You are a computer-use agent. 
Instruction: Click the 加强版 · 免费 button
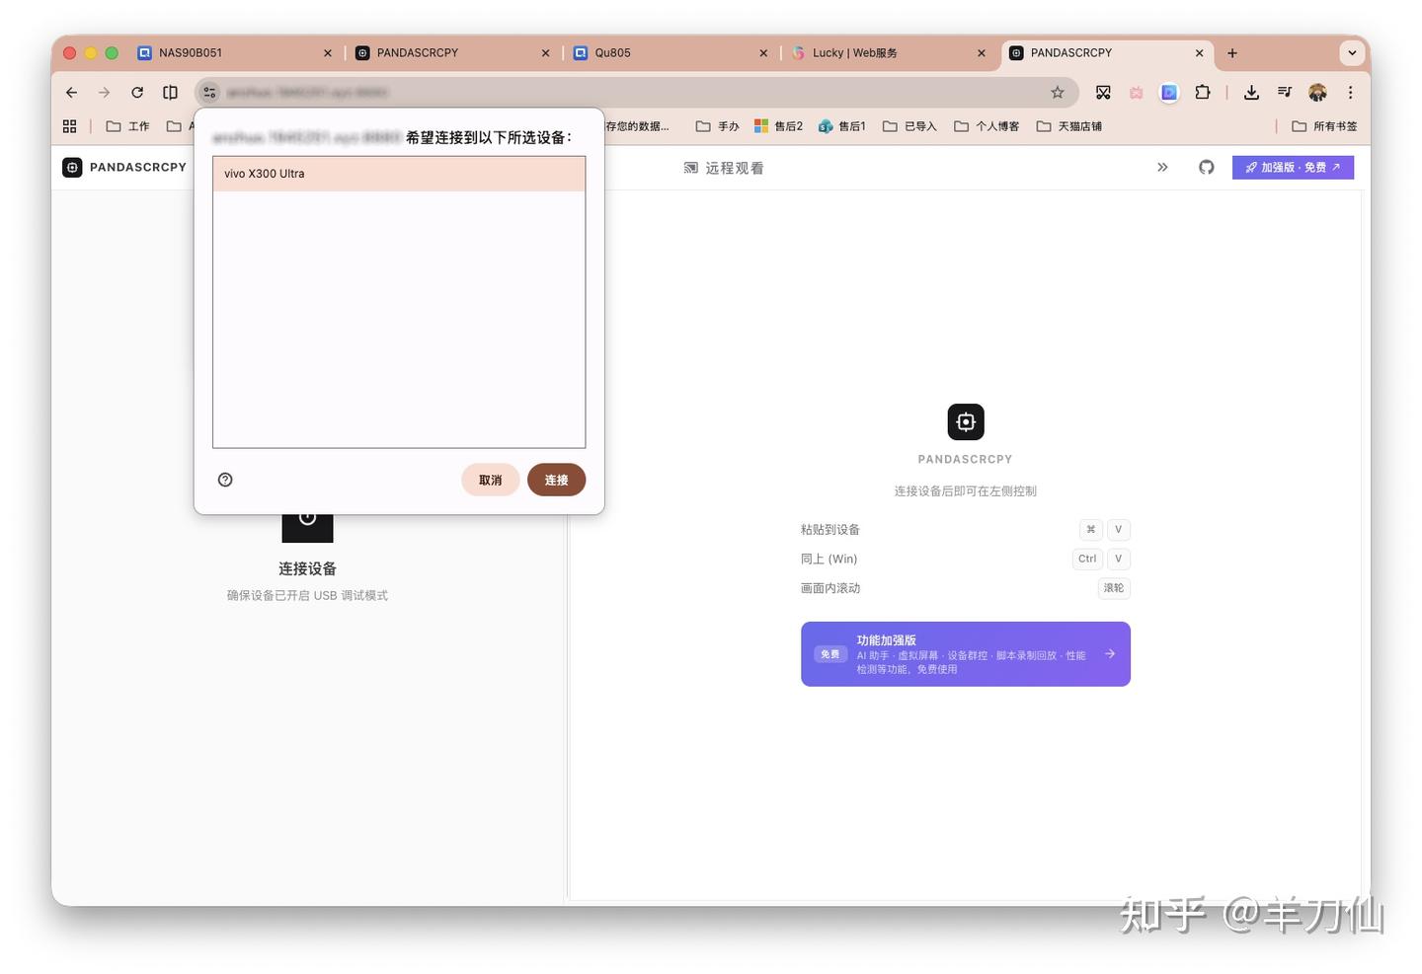tap(1293, 168)
